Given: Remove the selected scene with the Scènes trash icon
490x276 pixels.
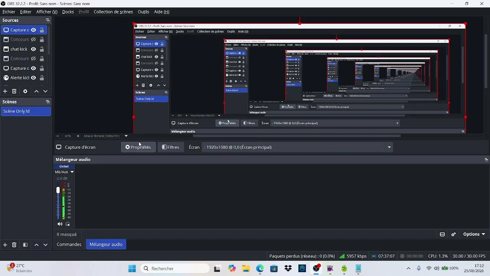Looking at the screenshot, I should pyautogui.click(x=14, y=245).
